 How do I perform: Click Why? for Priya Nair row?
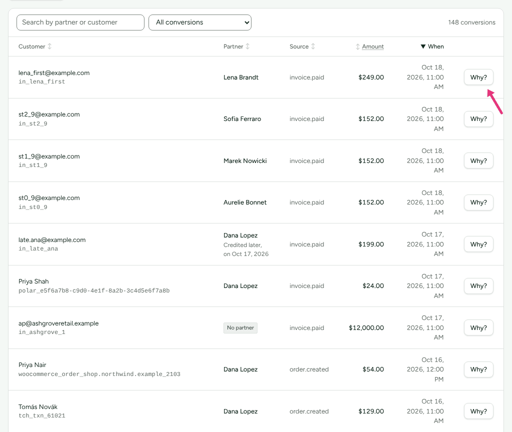(478, 369)
